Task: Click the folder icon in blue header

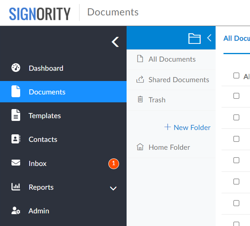Action: (x=194, y=38)
